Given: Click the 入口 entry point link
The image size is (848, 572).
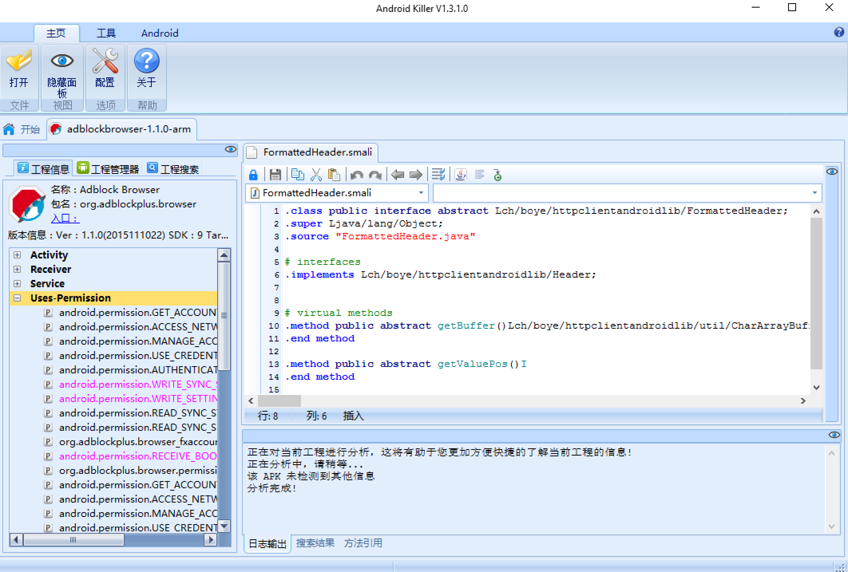Looking at the screenshot, I should 65,219.
